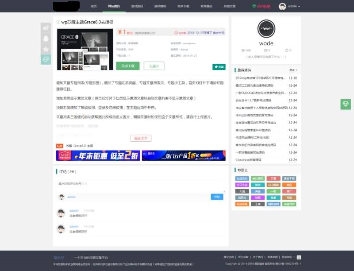Click the admin avatar in top navigation
The height and width of the screenshot is (271, 354).
(282, 6)
